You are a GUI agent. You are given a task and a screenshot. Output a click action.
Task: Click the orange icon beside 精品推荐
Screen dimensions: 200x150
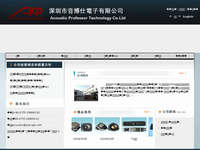click(74, 112)
